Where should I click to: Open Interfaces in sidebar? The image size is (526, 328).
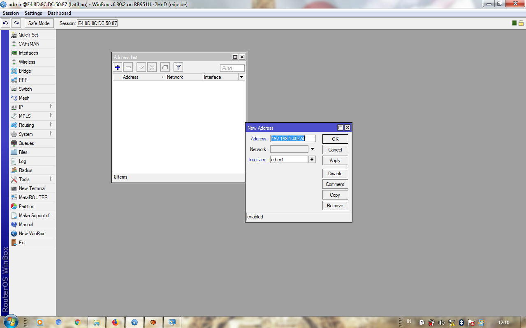(32, 53)
